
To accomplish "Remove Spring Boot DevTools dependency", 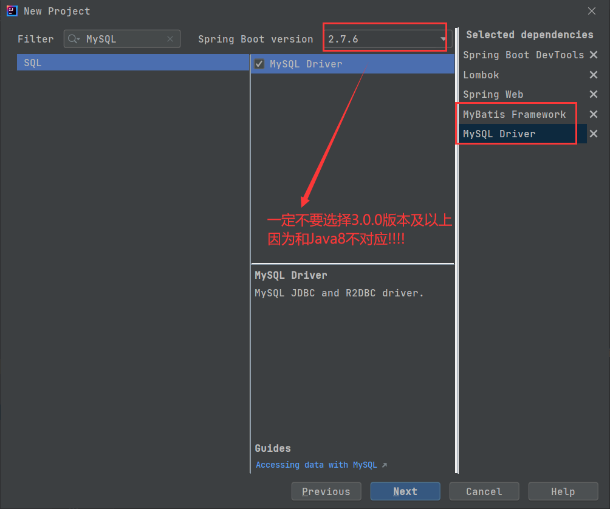I will (x=593, y=55).
